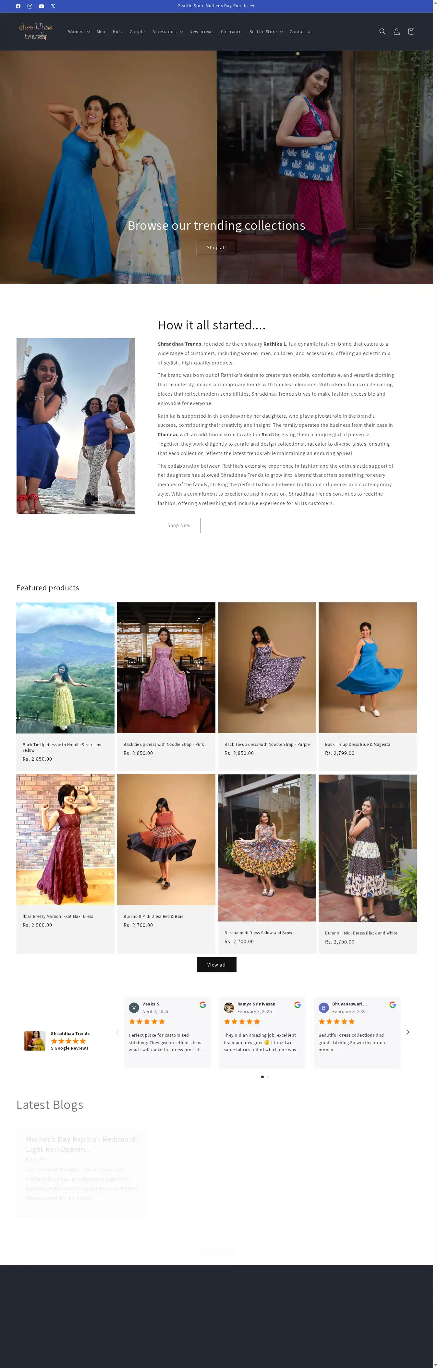This screenshot has height=1368, width=438.
Task: Expand the Accessories dropdown menu
Action: [167, 32]
